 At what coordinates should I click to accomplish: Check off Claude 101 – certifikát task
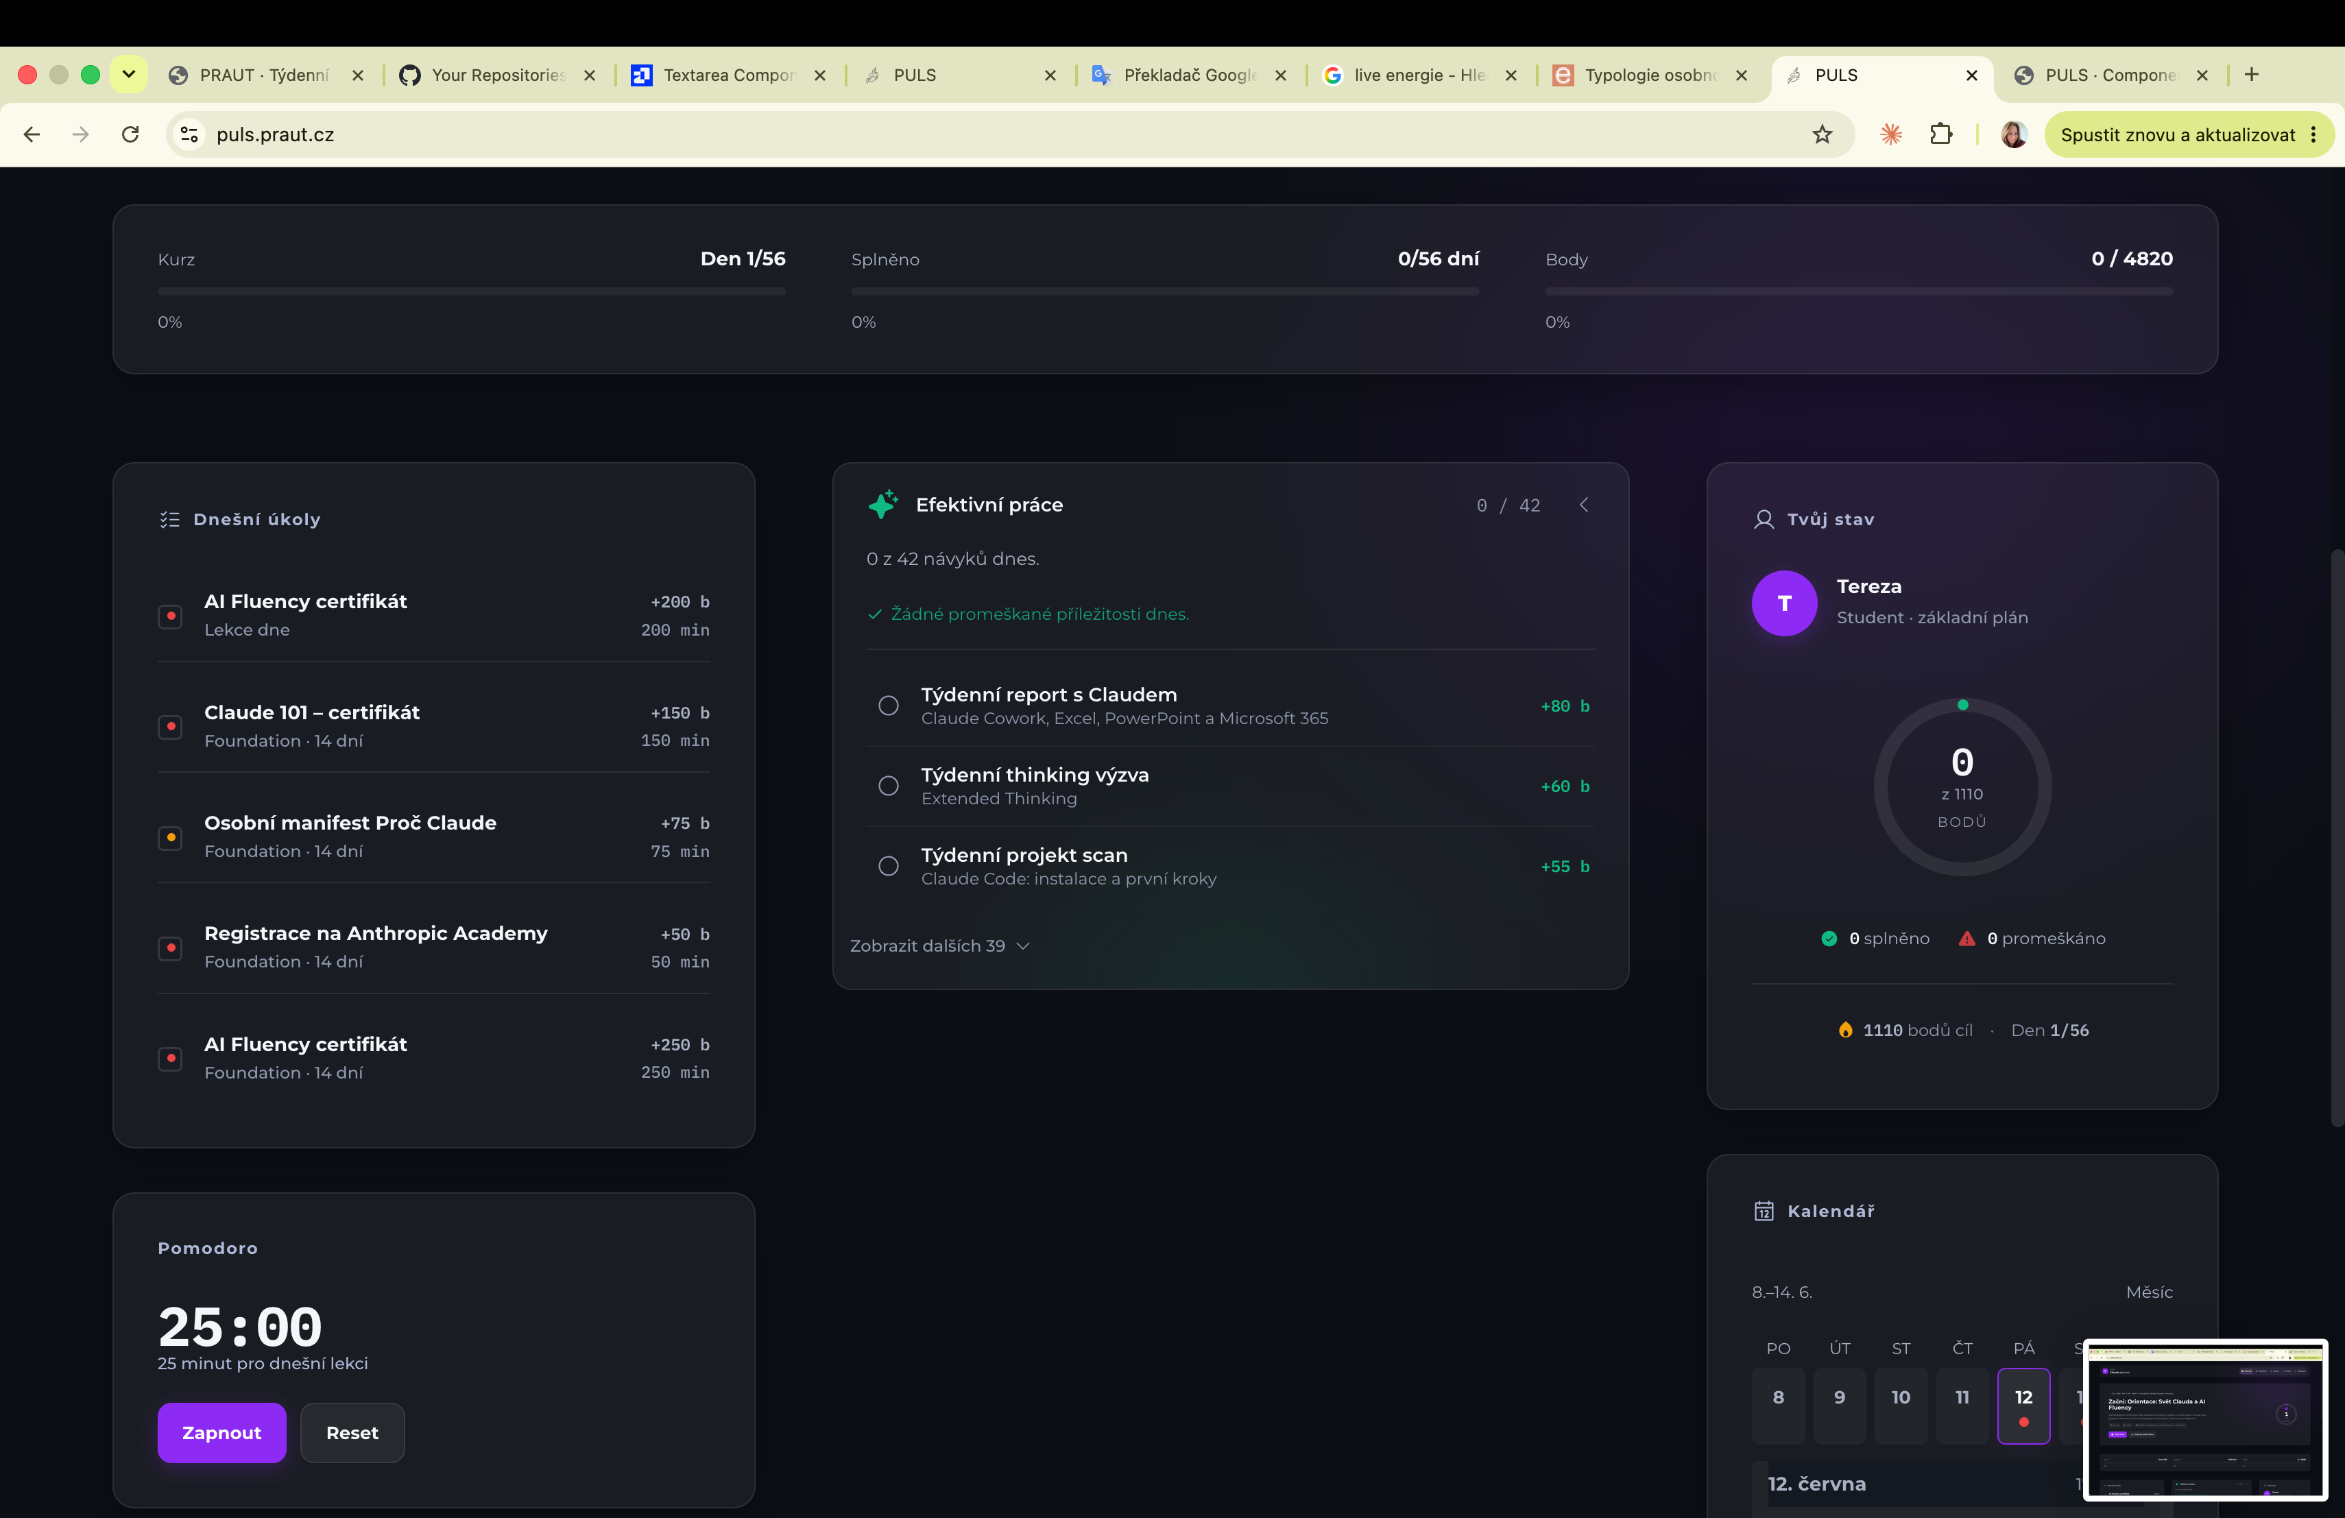pyautogui.click(x=171, y=727)
